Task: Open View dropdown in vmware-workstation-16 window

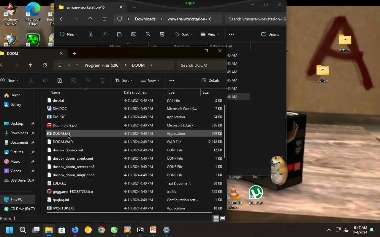Action: [x=210, y=34]
